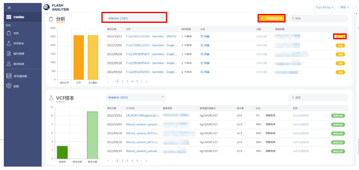Click 新的分析 for filtered_variants_M715 sample
This screenshot has height=170, width=359.
pyautogui.click(x=338, y=134)
